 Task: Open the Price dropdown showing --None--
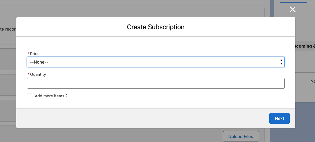tap(156, 62)
